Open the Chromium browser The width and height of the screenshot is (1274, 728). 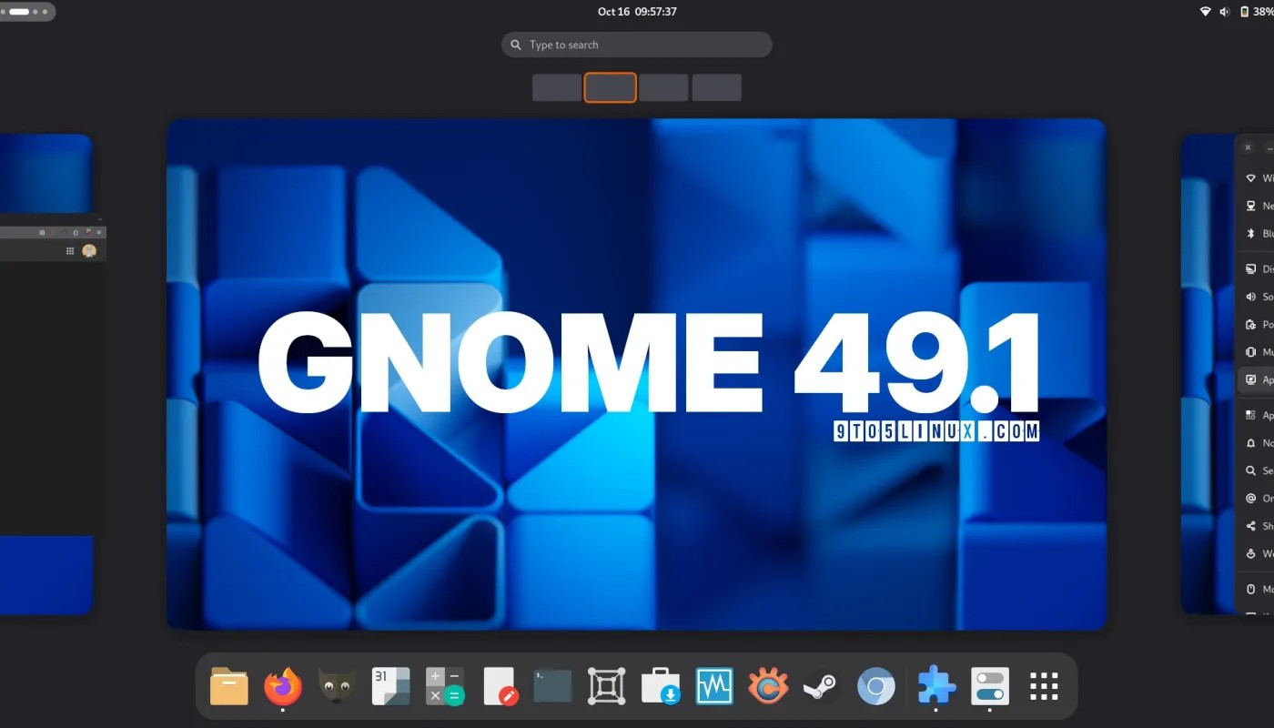[x=875, y=686]
